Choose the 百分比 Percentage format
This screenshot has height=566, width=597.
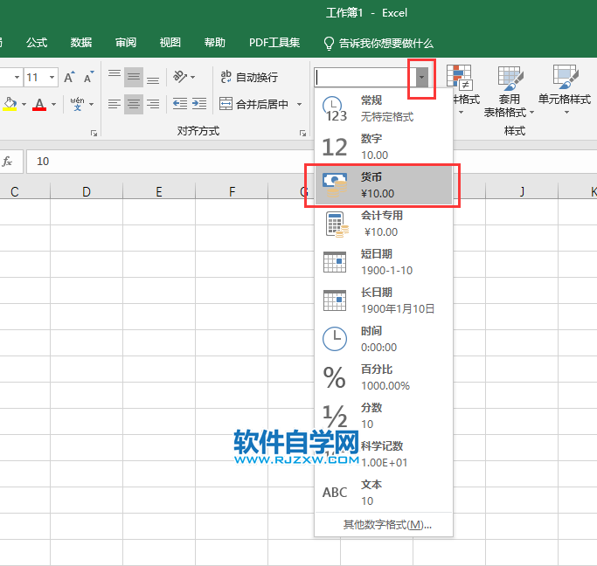(x=384, y=377)
